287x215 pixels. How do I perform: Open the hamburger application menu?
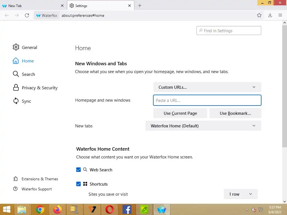[x=280, y=15]
